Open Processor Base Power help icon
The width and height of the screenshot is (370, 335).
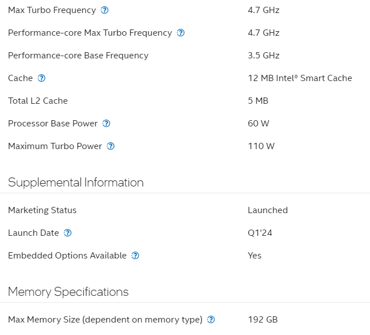(106, 124)
